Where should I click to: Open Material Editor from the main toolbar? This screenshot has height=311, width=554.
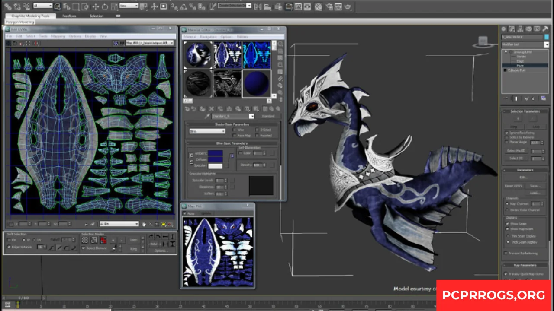tap(319, 6)
